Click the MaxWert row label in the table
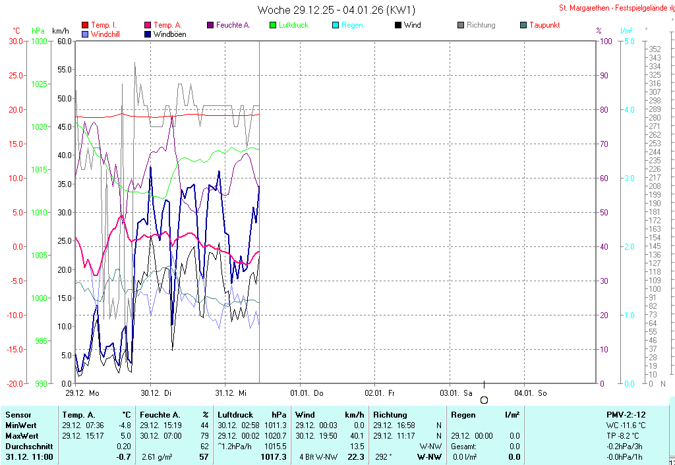 point(23,436)
